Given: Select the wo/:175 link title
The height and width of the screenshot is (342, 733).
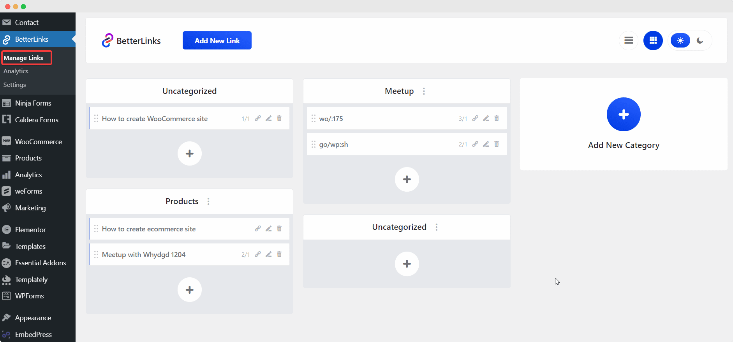Looking at the screenshot, I should (331, 119).
